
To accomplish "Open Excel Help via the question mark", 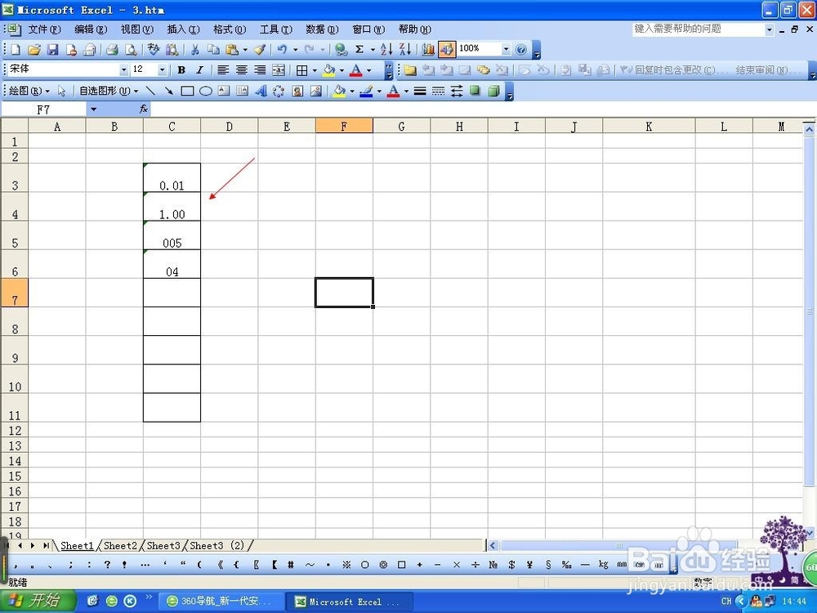I will click(x=521, y=50).
